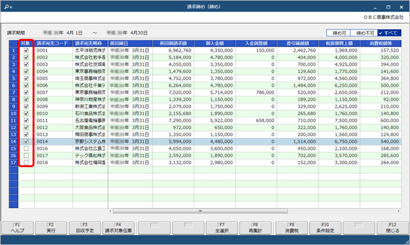Click the 請求宛先略称 column header
The height and width of the screenshot is (245, 410).
point(90,43)
